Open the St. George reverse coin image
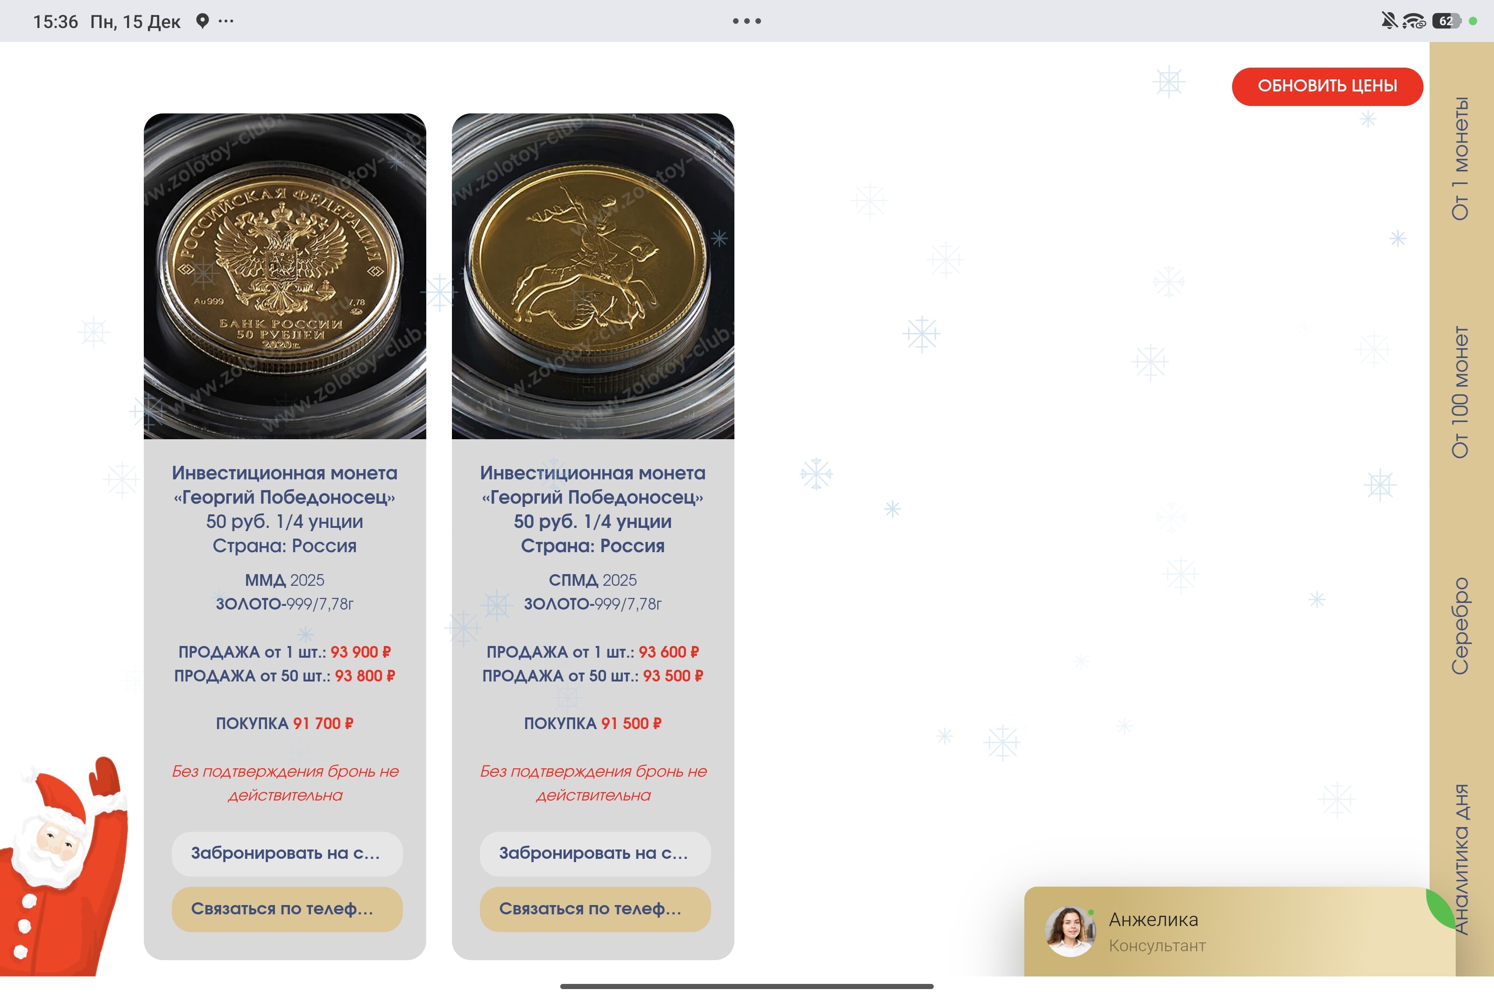 click(593, 276)
